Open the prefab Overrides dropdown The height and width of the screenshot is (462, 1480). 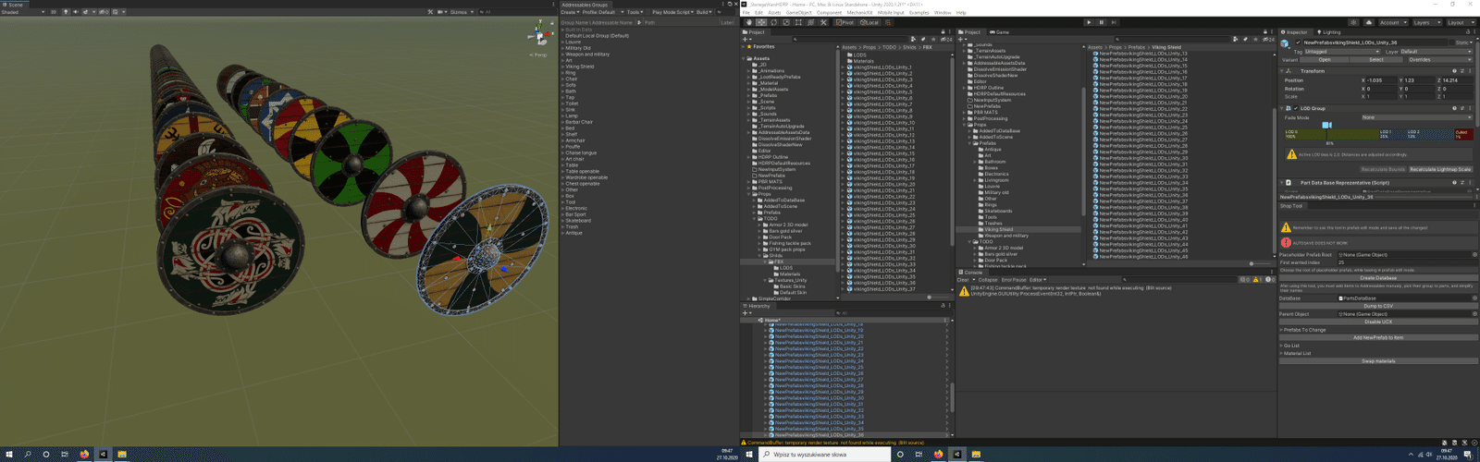coord(1439,60)
